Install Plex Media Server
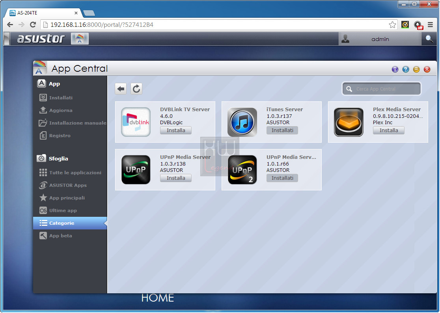440x313 pixels. point(388,130)
